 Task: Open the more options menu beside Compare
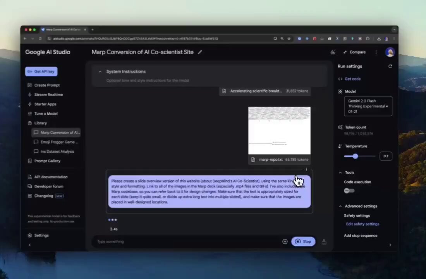pyautogui.click(x=376, y=52)
